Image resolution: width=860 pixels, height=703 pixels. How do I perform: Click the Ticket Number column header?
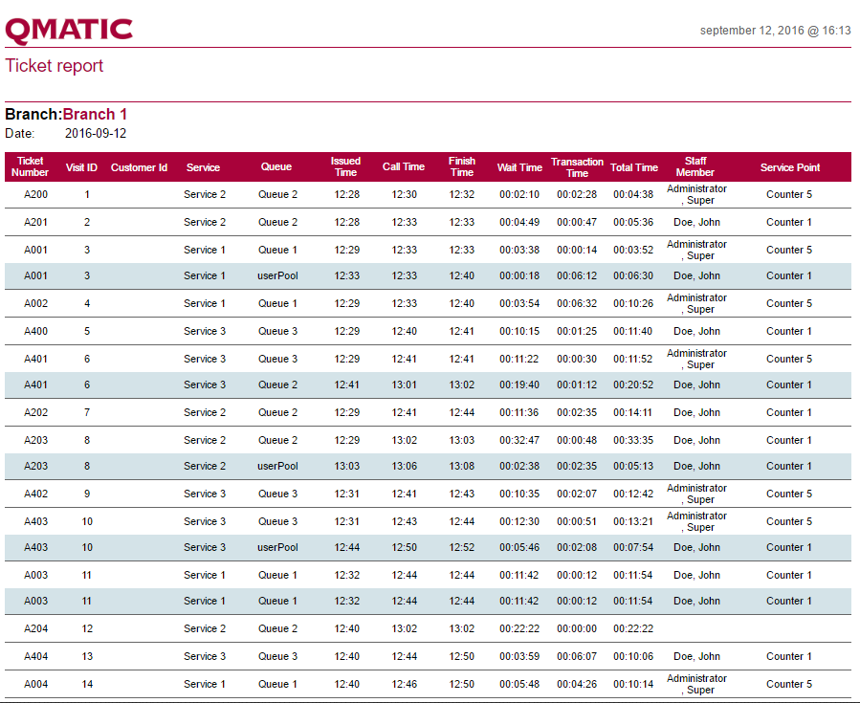point(31,166)
